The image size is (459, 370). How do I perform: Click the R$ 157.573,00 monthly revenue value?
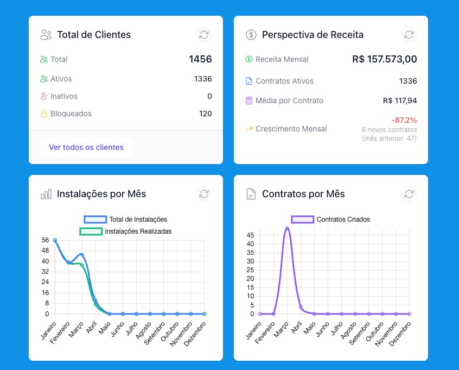coord(384,59)
